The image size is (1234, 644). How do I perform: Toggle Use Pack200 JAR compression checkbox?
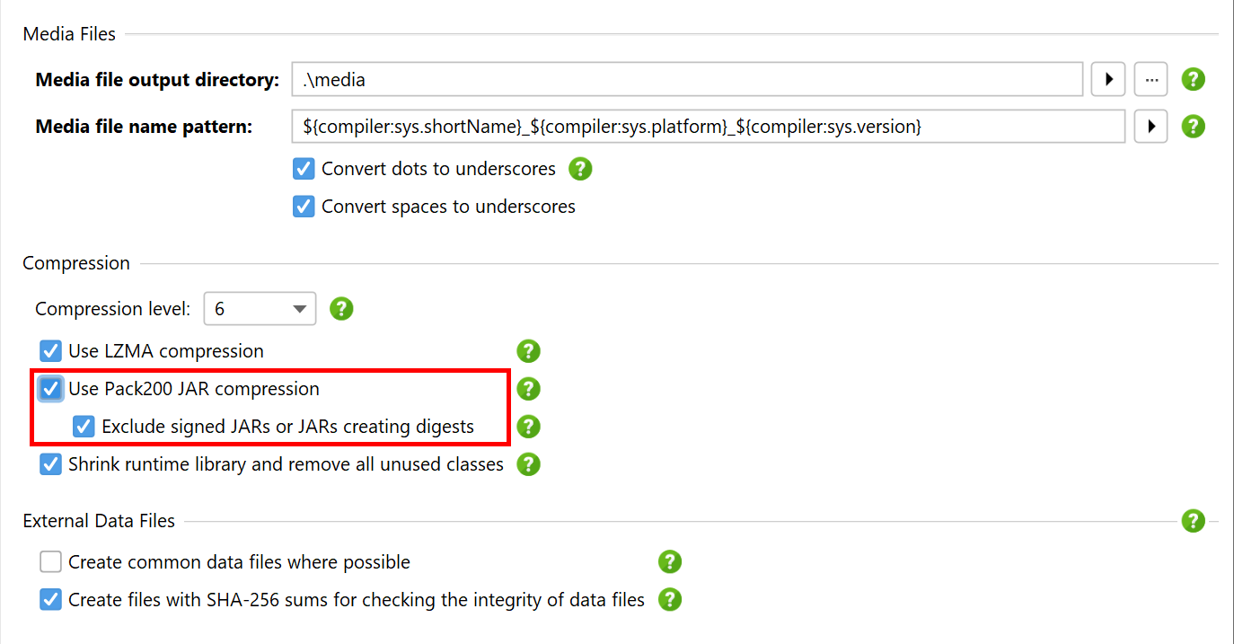click(x=50, y=389)
